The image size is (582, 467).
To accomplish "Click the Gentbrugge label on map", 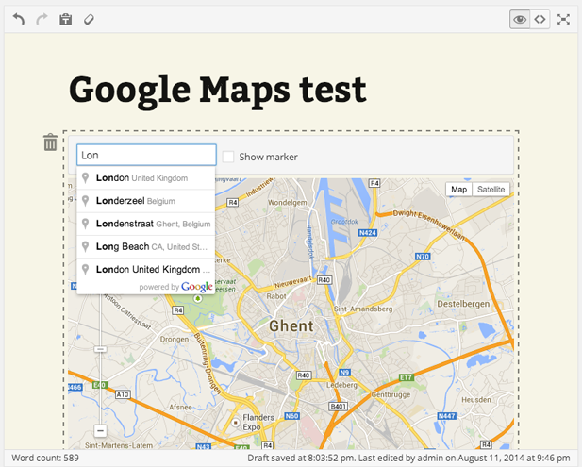I will tap(391, 394).
